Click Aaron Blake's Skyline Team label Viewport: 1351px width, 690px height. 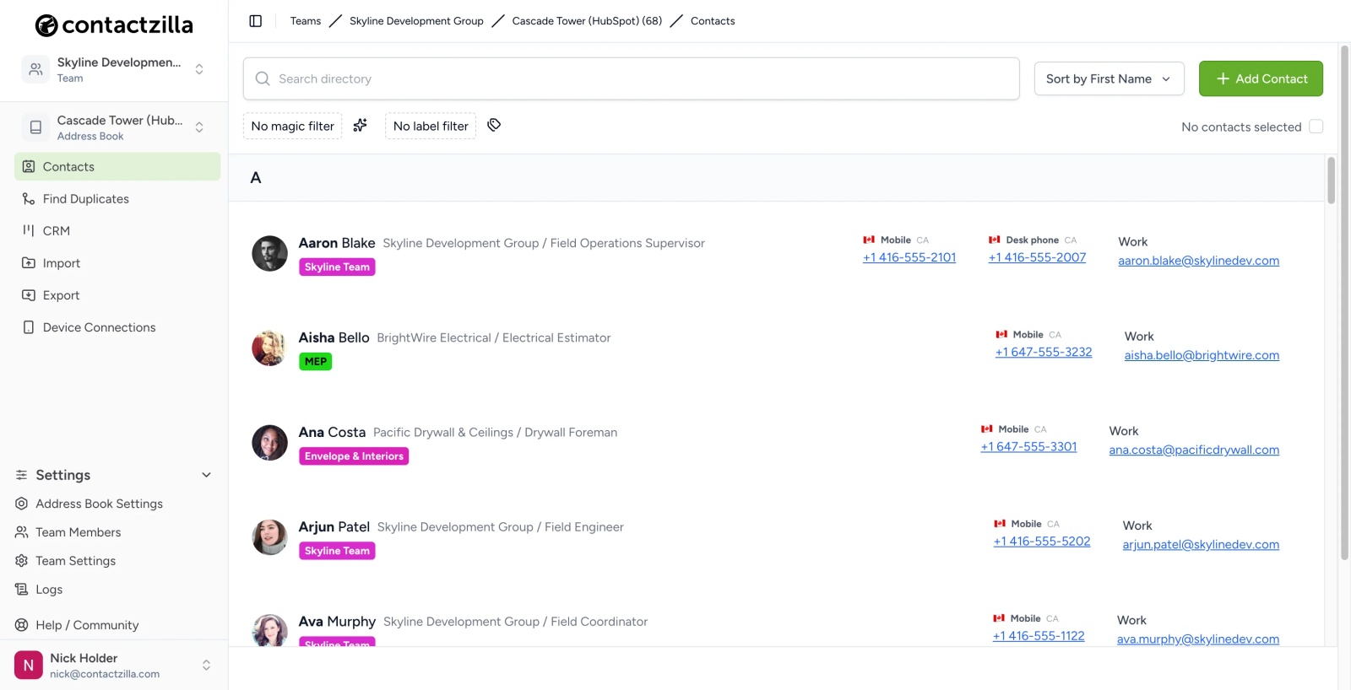coord(337,267)
